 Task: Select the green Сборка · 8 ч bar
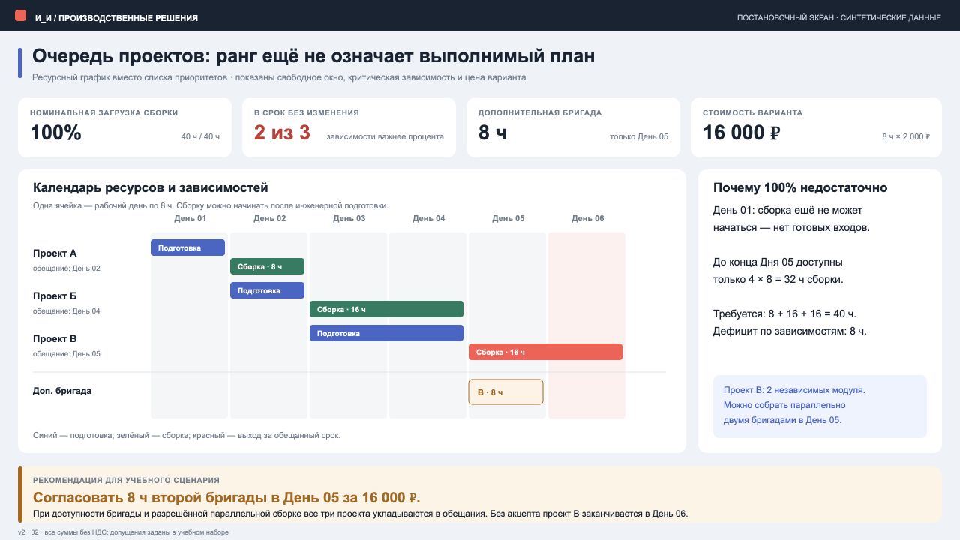click(x=267, y=266)
